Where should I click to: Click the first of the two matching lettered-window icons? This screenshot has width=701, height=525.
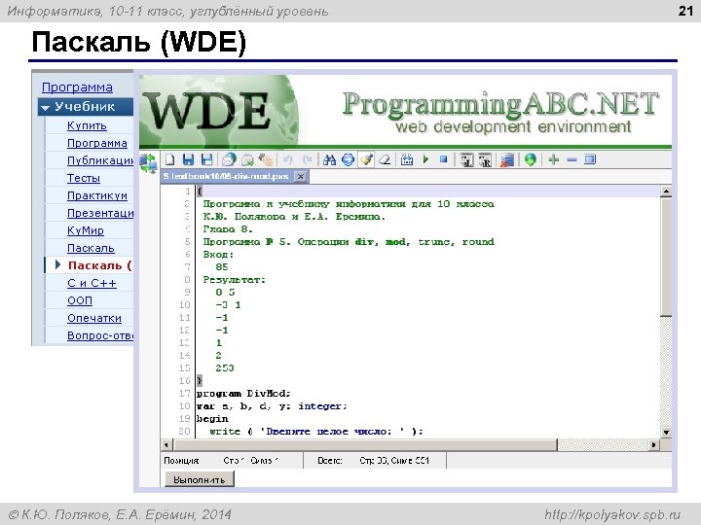tap(466, 159)
